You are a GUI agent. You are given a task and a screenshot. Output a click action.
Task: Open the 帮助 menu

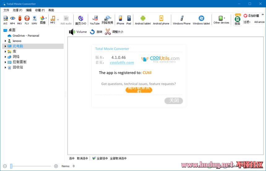pos(51,10)
